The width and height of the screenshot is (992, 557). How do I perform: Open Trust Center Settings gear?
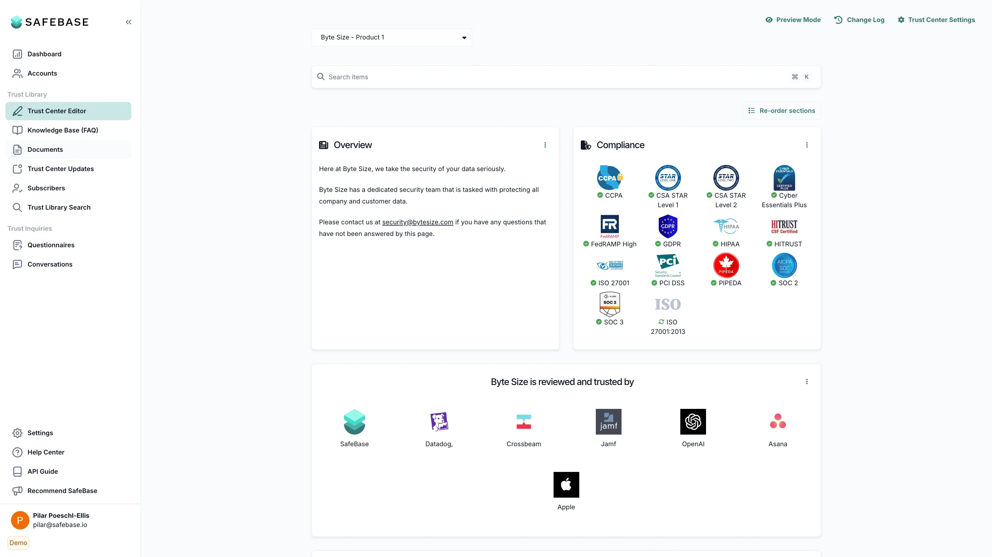(901, 20)
